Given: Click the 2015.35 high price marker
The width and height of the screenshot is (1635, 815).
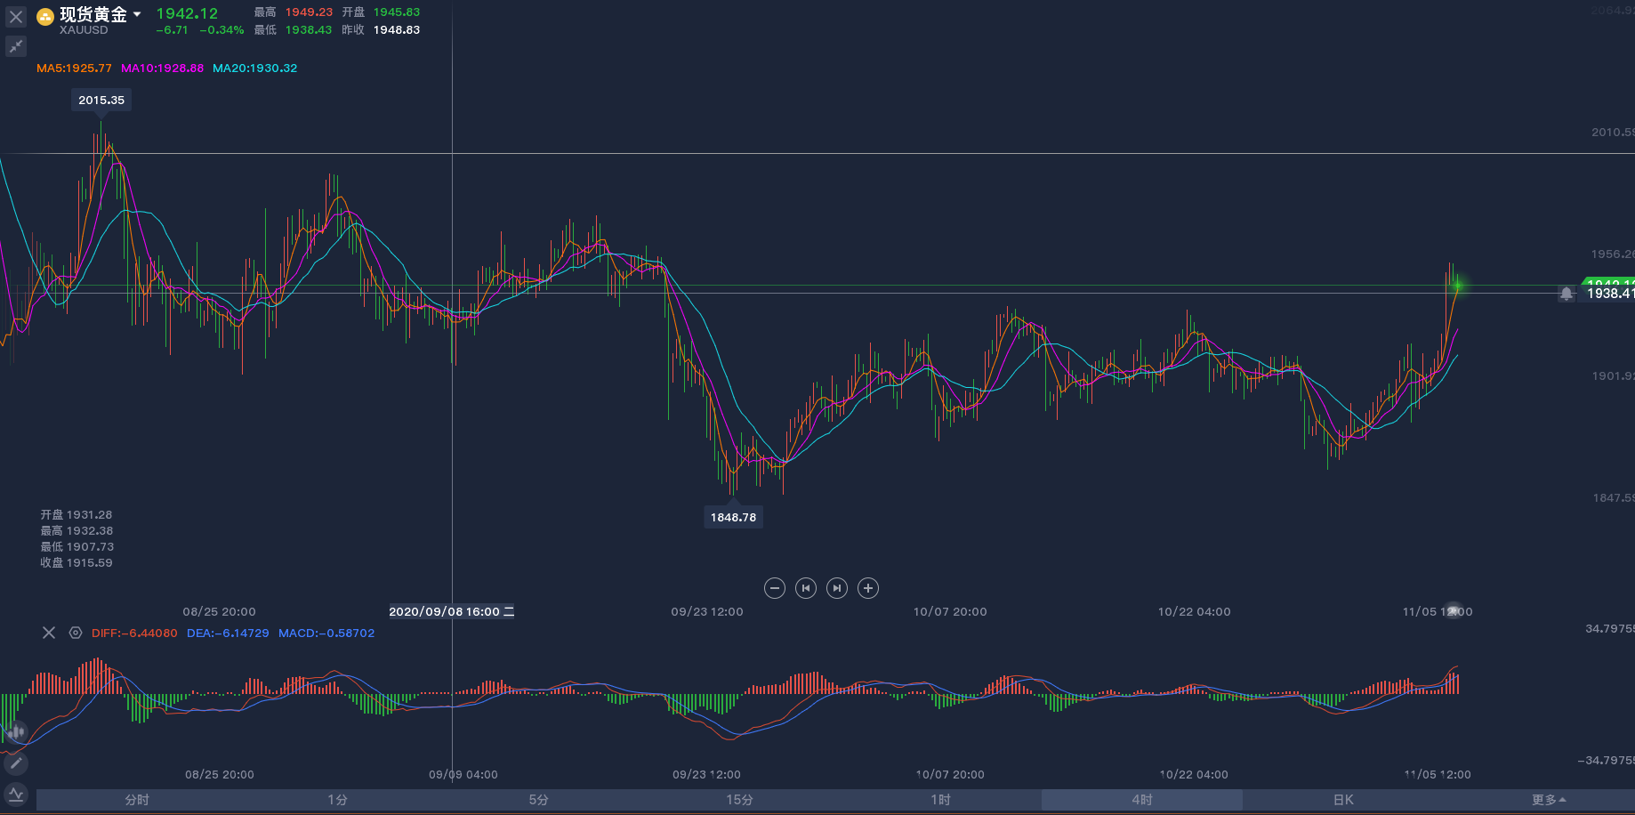Looking at the screenshot, I should click(x=101, y=100).
